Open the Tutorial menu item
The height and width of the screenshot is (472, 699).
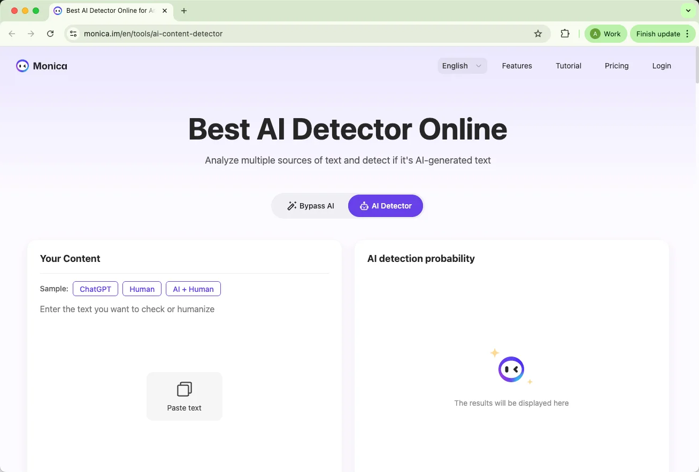click(568, 66)
